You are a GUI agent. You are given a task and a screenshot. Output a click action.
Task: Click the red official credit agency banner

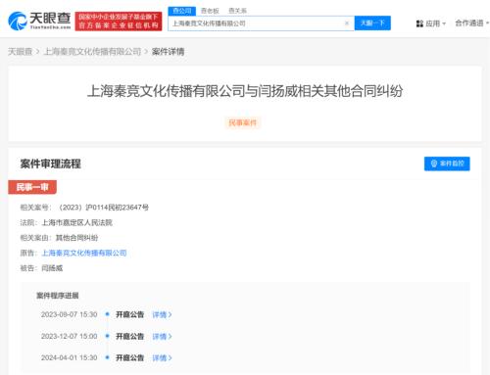(119, 22)
